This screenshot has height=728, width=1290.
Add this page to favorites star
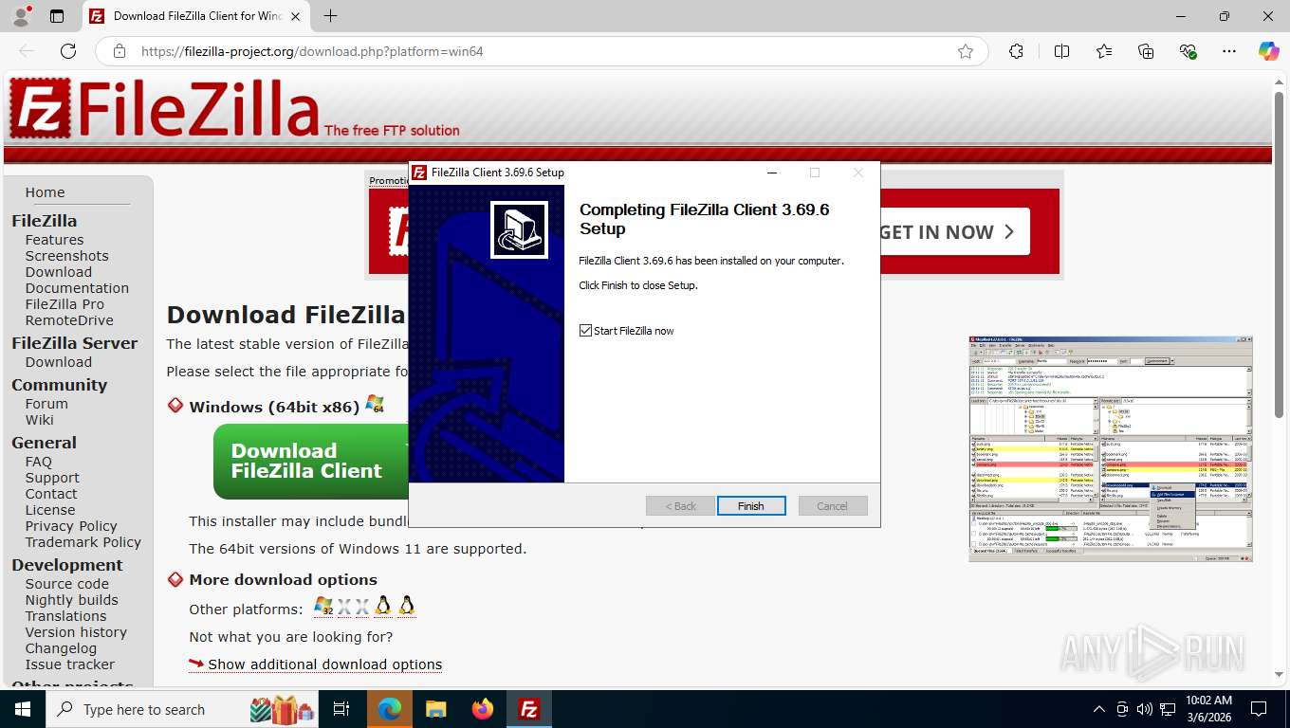click(x=965, y=51)
